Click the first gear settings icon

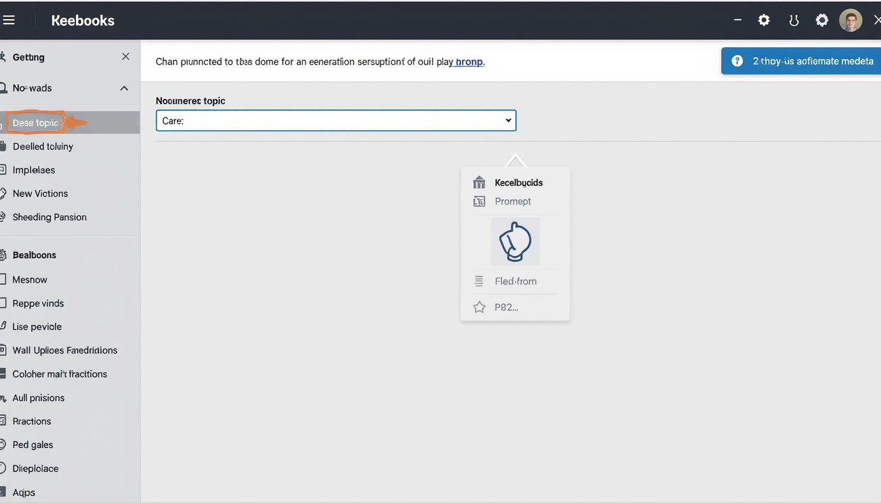[x=764, y=20]
